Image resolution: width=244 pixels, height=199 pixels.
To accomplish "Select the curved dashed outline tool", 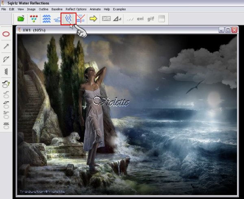I will pos(7,59).
